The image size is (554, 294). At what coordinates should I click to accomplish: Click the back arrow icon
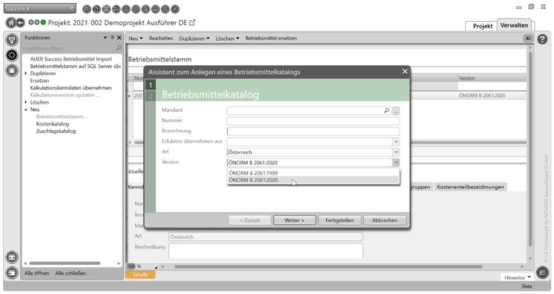[x=21, y=23]
